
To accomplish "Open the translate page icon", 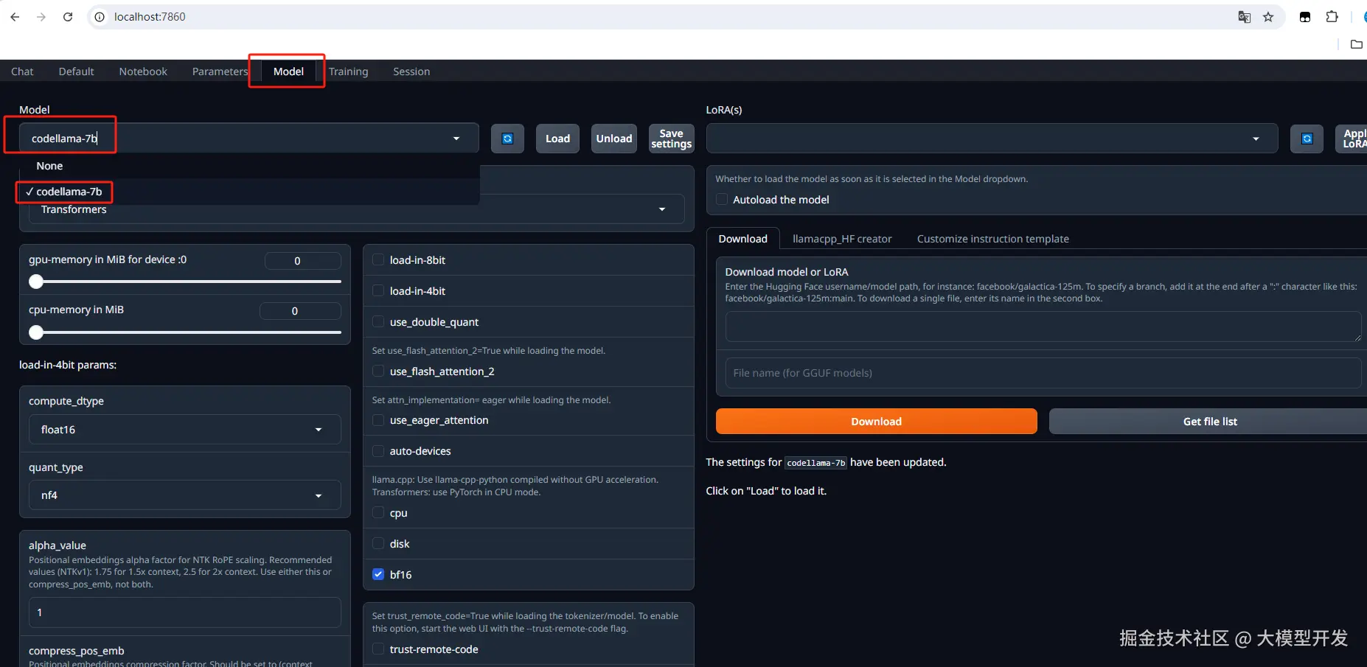I will (x=1245, y=17).
